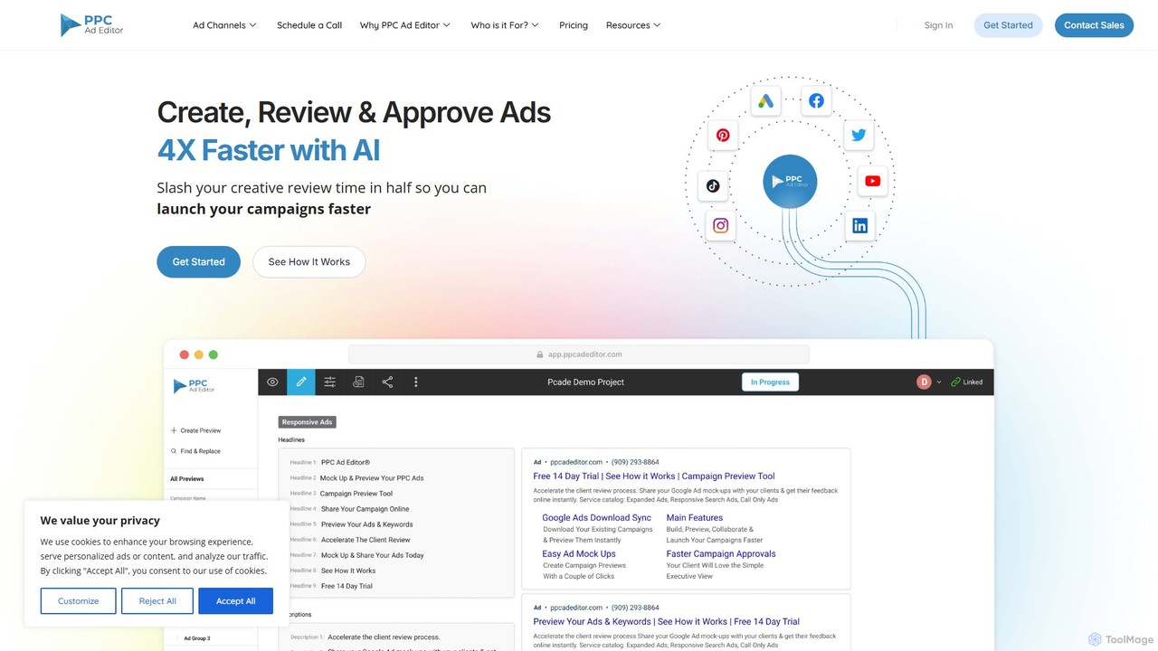The height and width of the screenshot is (651, 1158).
Task: Select the pencil edit icon in demo toolbar
Action: tap(301, 382)
